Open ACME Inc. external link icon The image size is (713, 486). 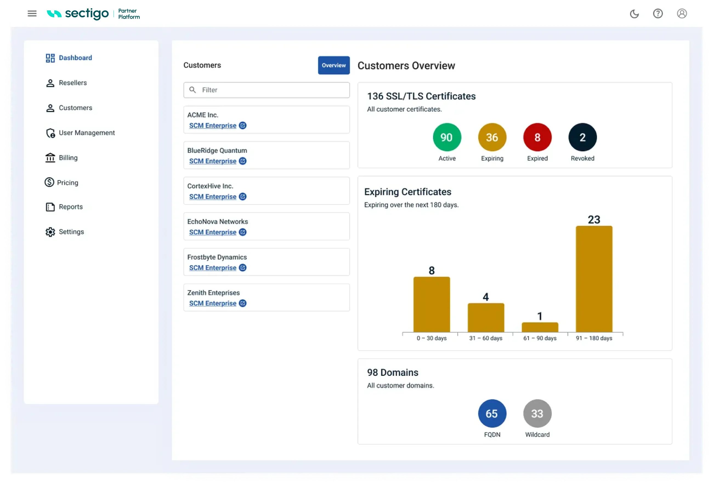click(x=242, y=126)
